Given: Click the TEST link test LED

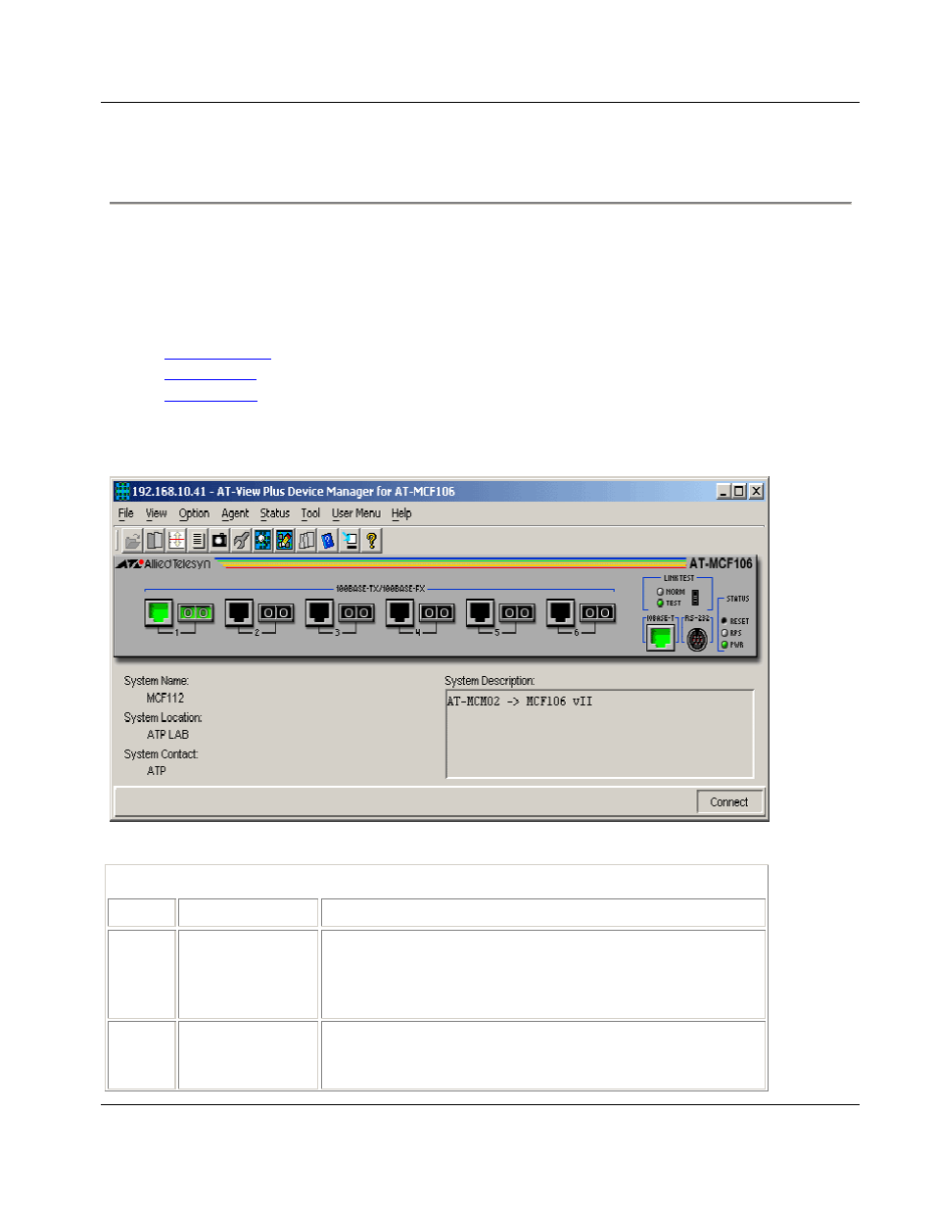Looking at the screenshot, I should point(660,603).
